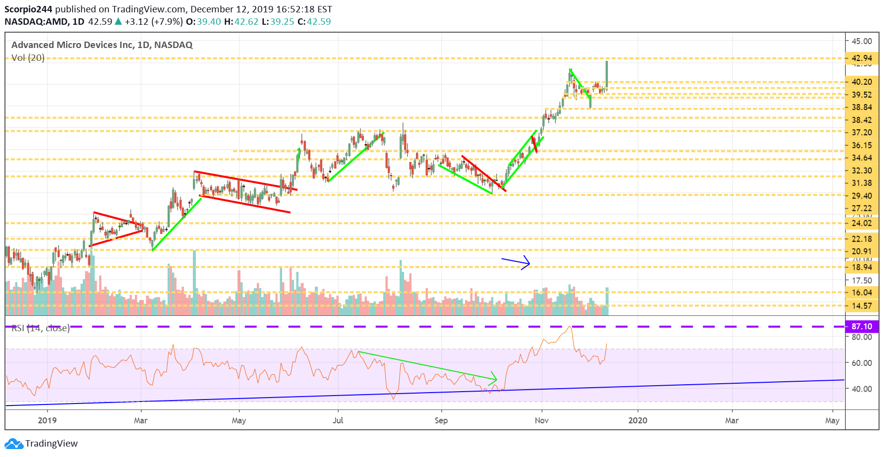
Task: Select the 42.94 price level label
Action: tap(862, 58)
